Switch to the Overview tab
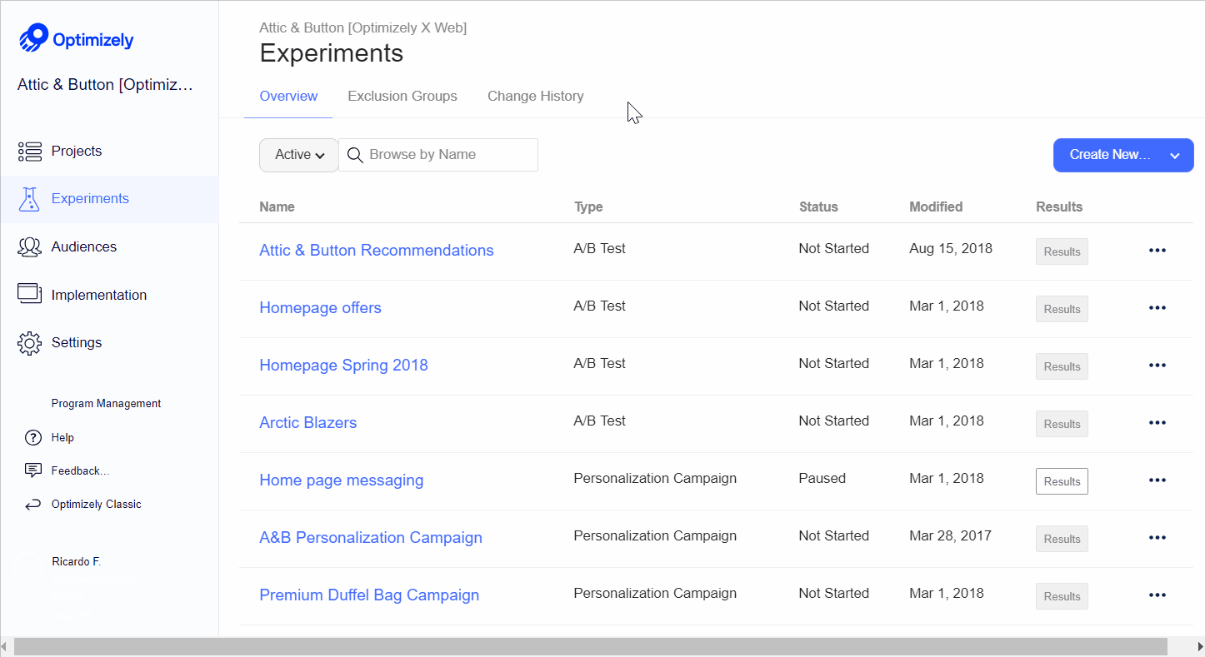Viewport: 1205px width, 657px height. [288, 97]
